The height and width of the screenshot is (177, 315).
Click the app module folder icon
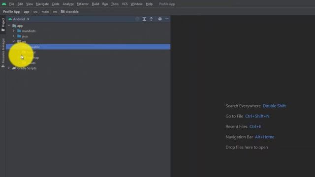[x=14, y=26]
